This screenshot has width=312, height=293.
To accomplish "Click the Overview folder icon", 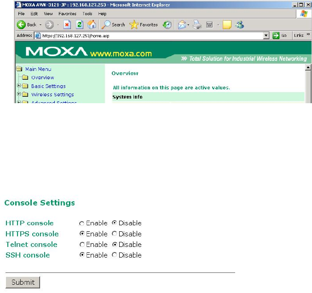I will point(25,77).
